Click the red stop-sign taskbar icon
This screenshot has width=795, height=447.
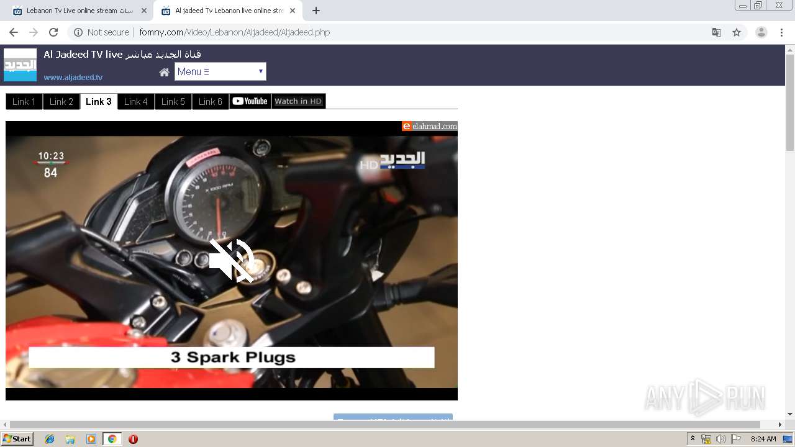[133, 439]
